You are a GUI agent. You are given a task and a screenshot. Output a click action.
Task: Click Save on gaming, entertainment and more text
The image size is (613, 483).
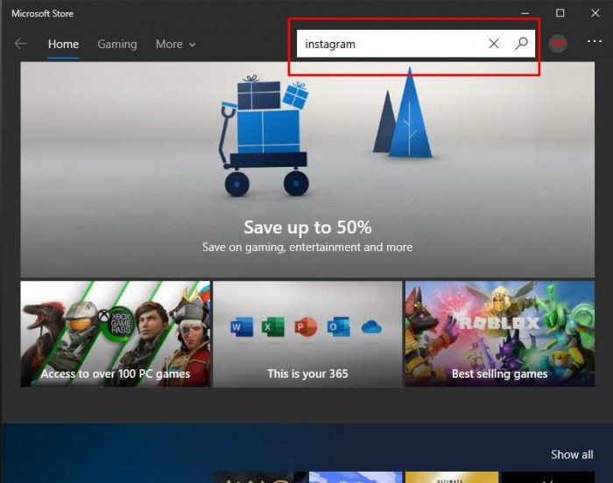(307, 247)
